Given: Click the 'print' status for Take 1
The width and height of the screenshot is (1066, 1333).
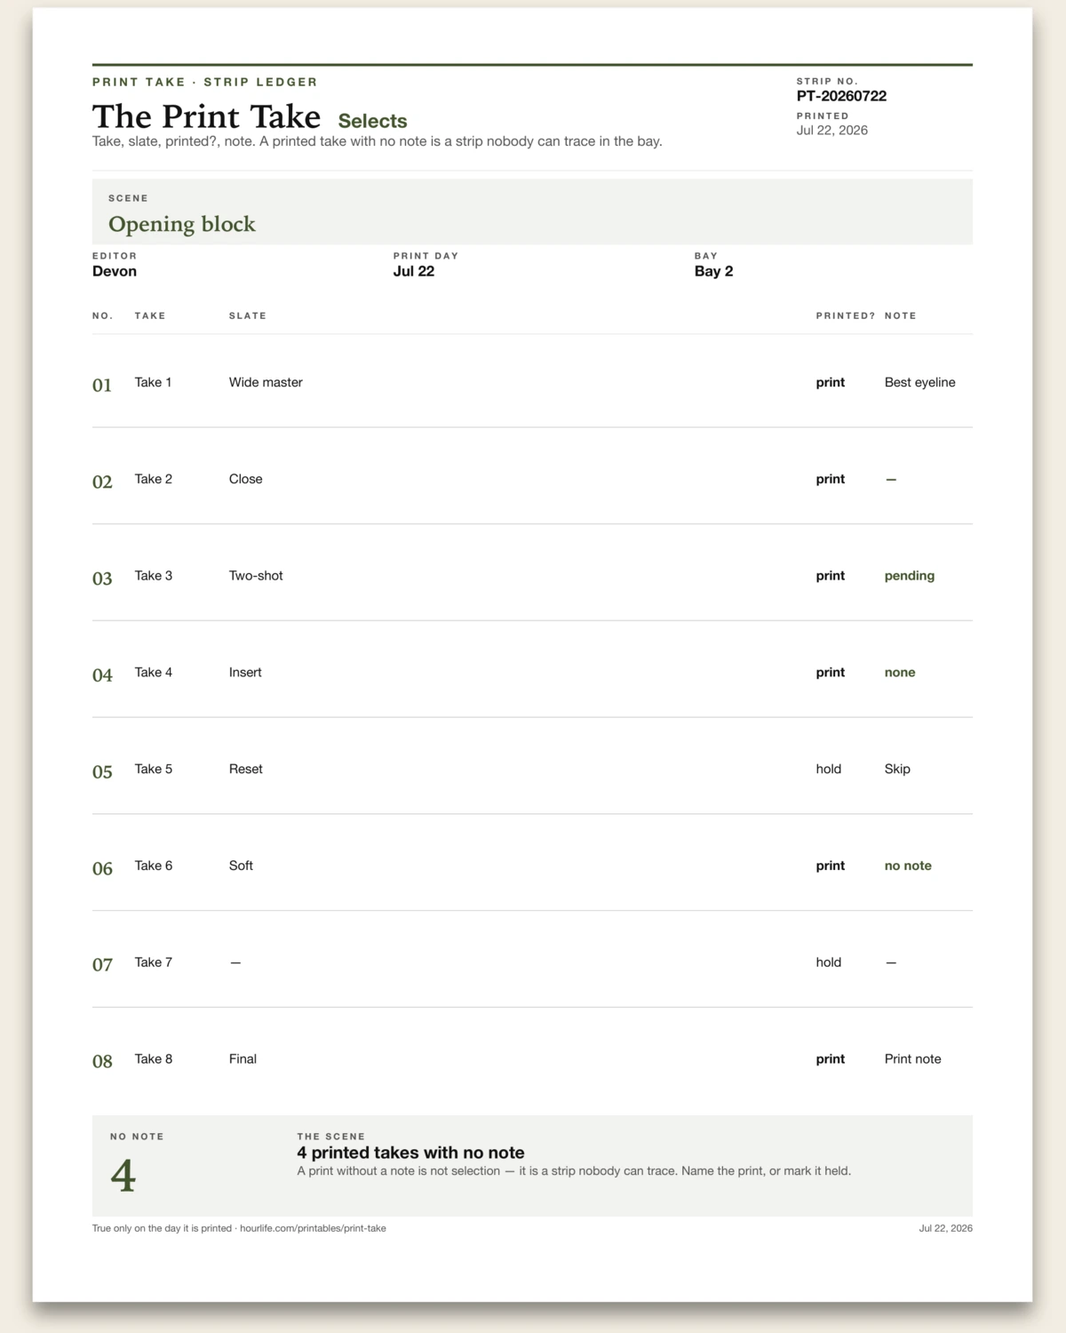Looking at the screenshot, I should point(831,382).
